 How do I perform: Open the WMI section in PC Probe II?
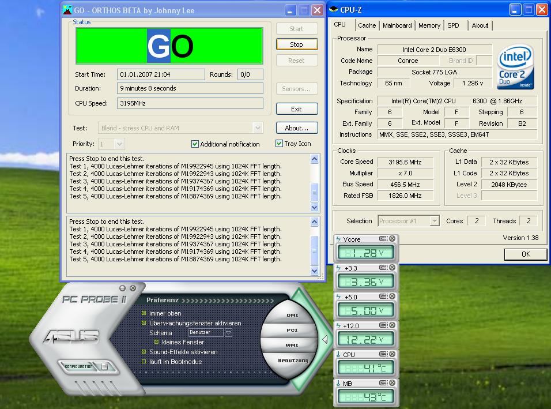pos(292,346)
